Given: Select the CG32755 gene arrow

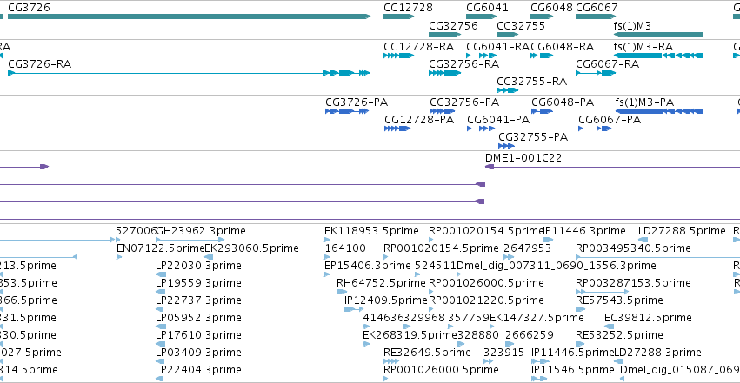Looking at the screenshot, I should [x=508, y=35].
